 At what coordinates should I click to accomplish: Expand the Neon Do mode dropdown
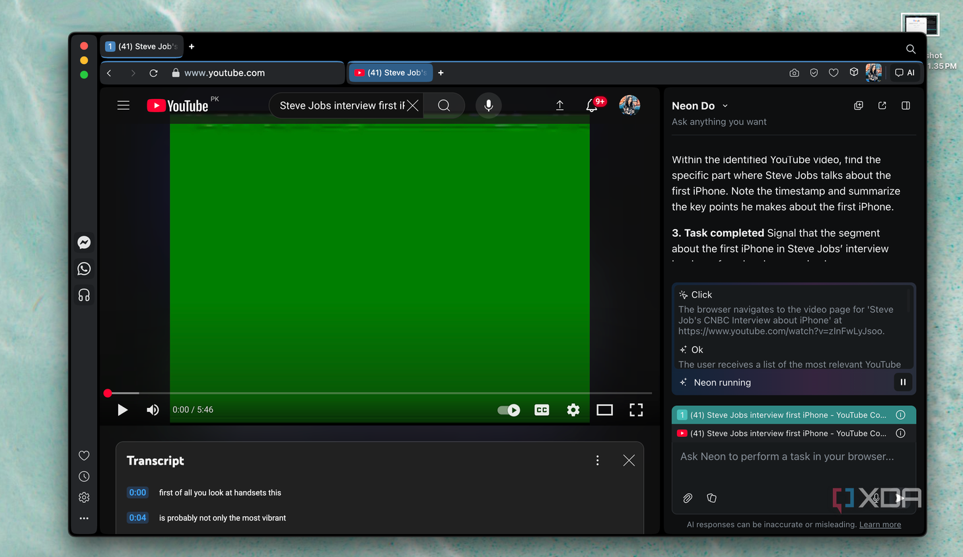[x=725, y=106]
